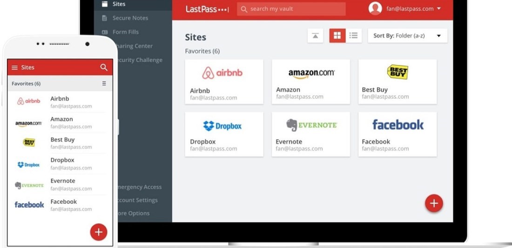Image resolution: width=512 pixels, height=248 pixels.
Task: Tap the Facebook logo in phone list
Action: pyautogui.click(x=29, y=205)
